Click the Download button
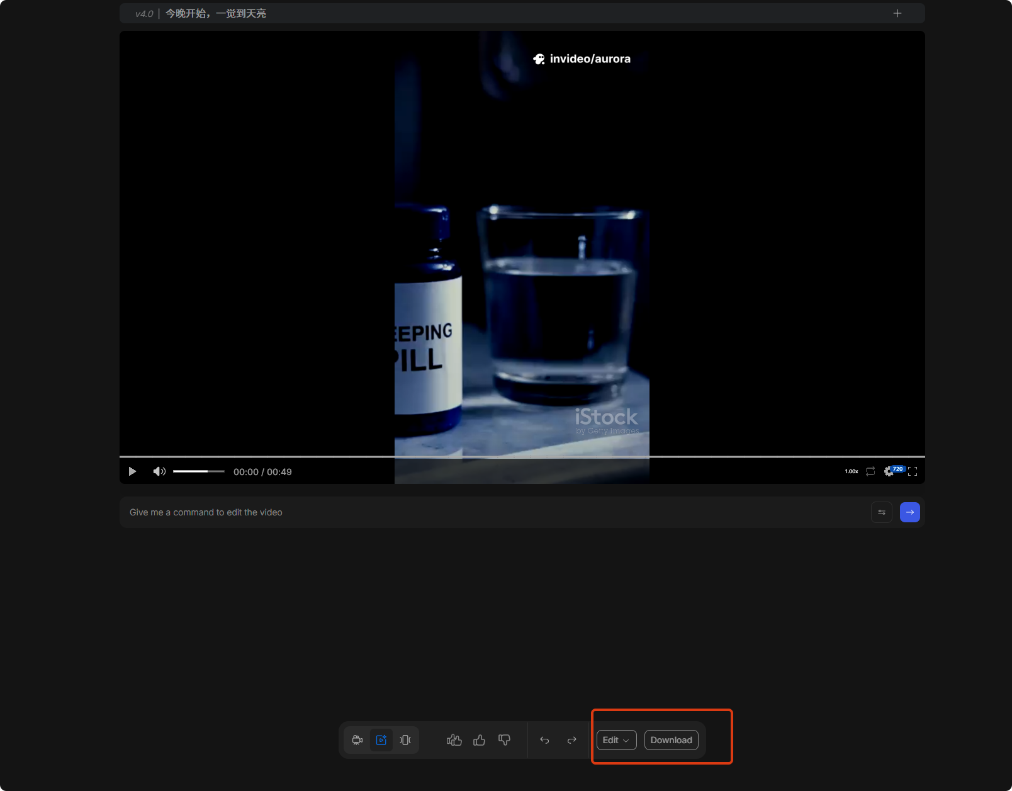This screenshot has width=1012, height=791. [671, 740]
